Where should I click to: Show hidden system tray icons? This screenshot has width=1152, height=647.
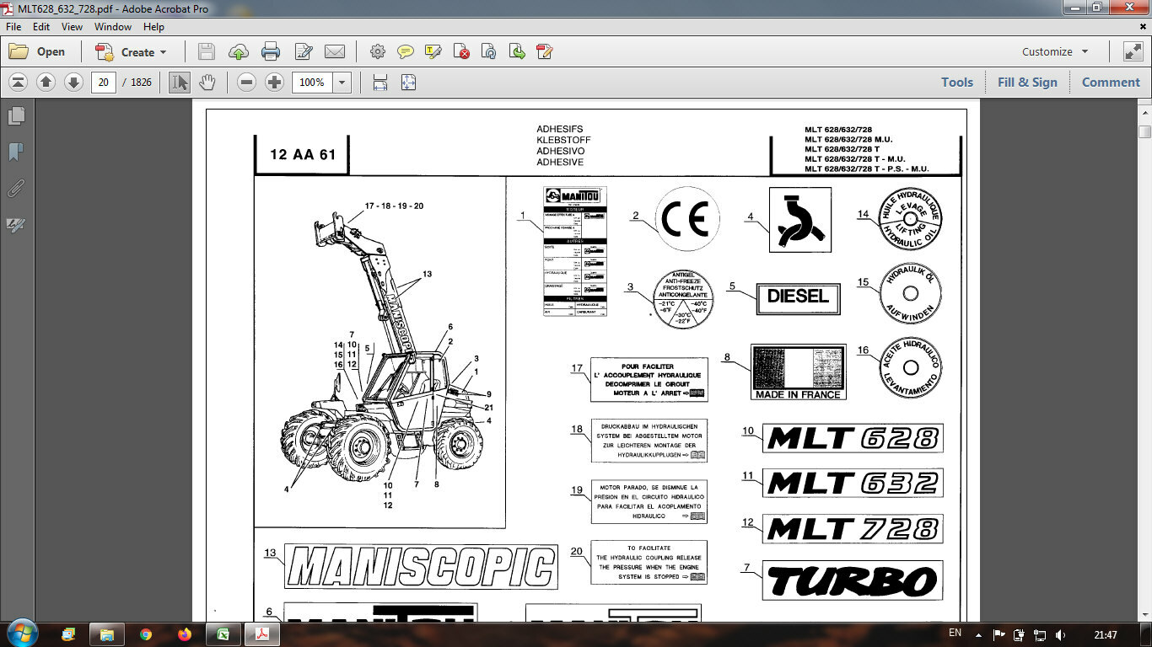tap(980, 634)
